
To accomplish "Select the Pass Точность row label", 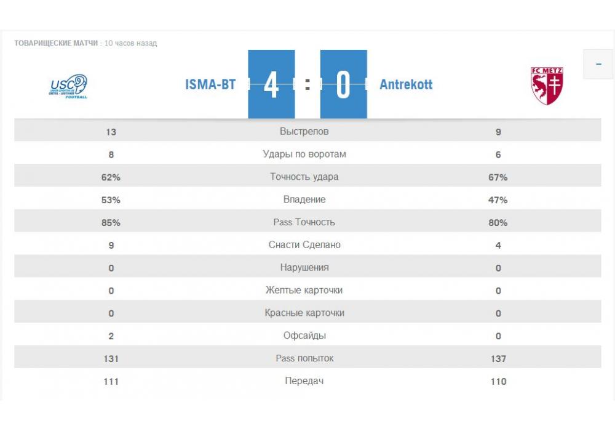I will click(x=304, y=222).
